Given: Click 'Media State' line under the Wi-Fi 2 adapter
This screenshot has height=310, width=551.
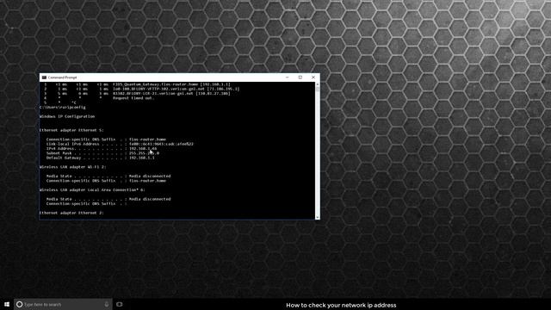Looking at the screenshot, I should pos(108,176).
